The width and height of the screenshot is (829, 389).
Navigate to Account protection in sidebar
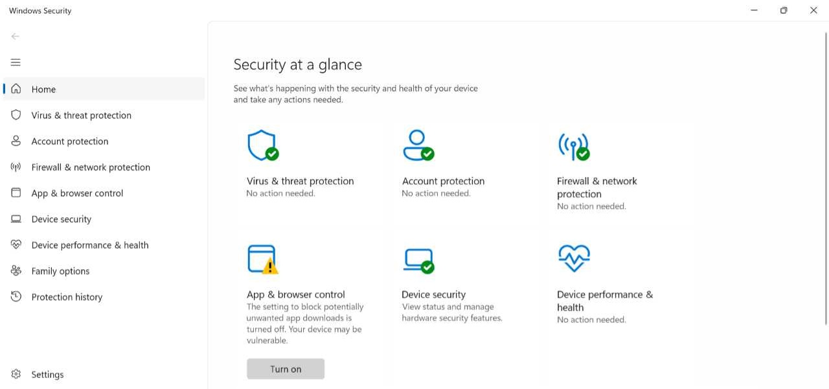(x=70, y=141)
